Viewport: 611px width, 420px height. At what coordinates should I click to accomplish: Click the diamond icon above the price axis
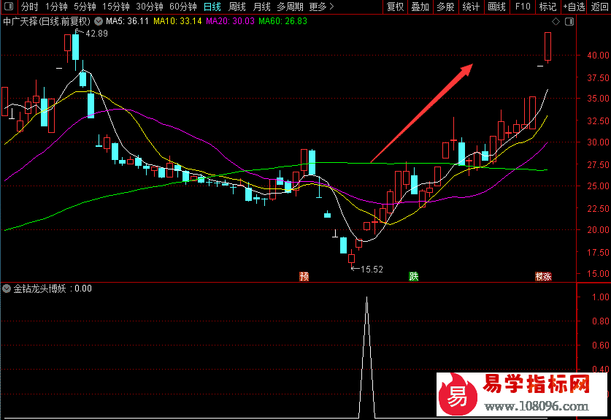click(556, 22)
